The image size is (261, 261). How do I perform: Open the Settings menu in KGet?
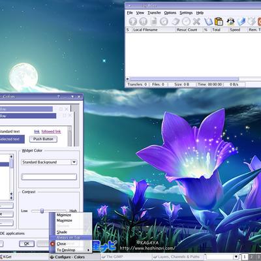186,13
